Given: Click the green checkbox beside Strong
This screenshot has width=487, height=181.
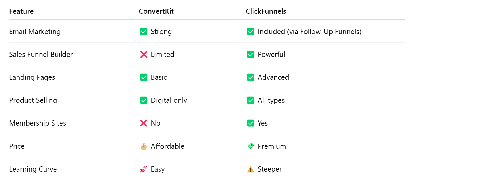Looking at the screenshot, I should 144,31.
